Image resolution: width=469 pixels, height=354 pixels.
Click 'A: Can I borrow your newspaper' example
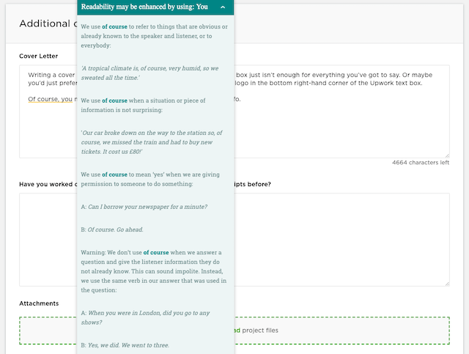[x=144, y=207]
